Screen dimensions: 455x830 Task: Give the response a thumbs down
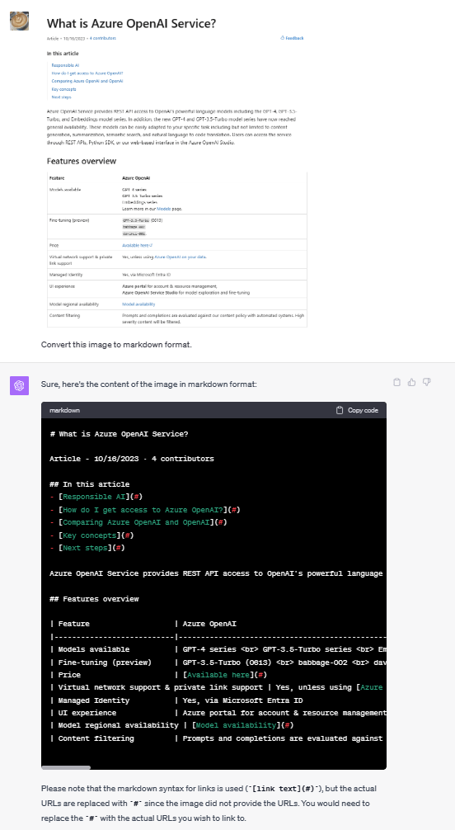click(426, 382)
